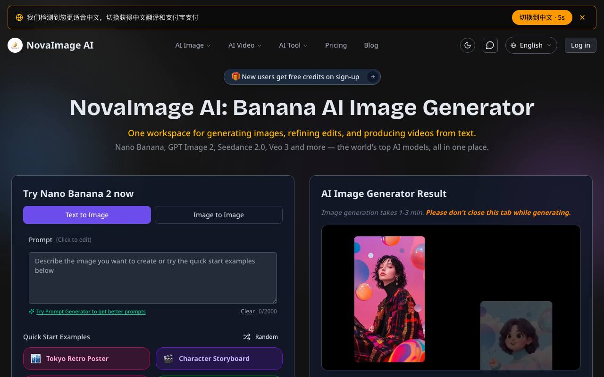Screen dimensions: 604x377
Task: Switch to the Text to Image tab
Action: click(87, 215)
